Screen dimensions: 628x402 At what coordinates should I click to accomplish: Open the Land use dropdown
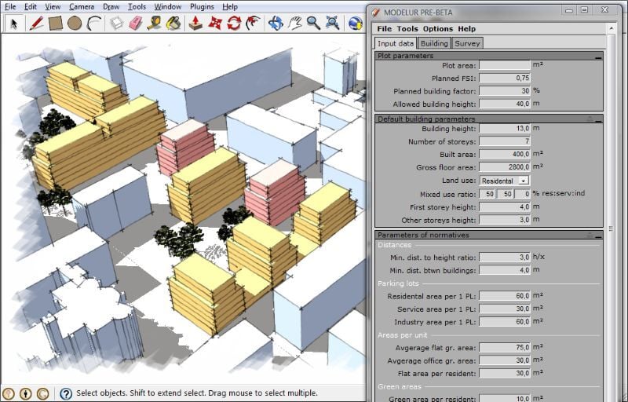pos(523,181)
